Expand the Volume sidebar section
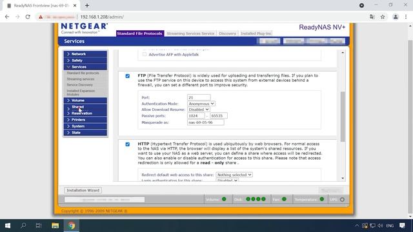Screen dimensions: 413x232 (x=85, y=101)
